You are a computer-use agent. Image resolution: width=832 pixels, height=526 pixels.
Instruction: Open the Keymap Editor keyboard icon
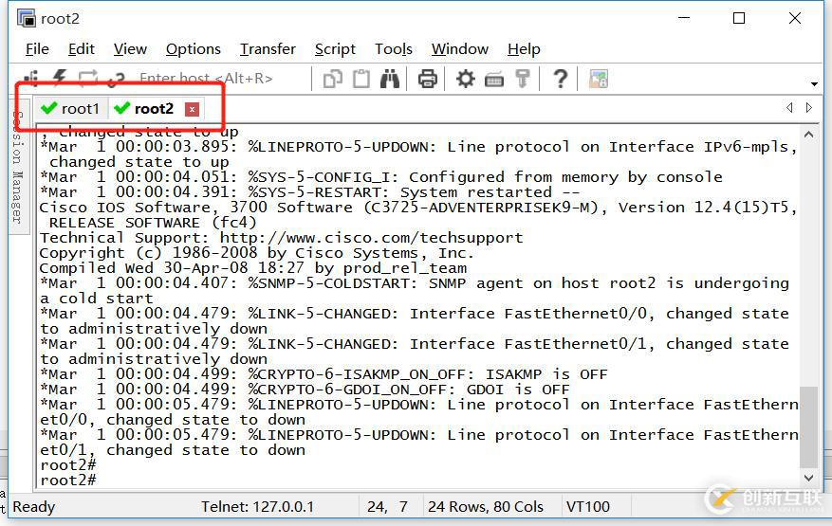pos(494,80)
